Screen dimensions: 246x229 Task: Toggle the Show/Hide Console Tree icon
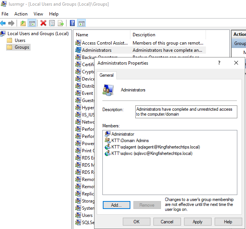point(32,23)
